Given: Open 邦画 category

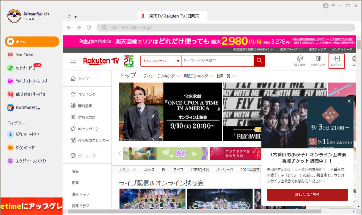Looking at the screenshot, I should coord(75,183).
